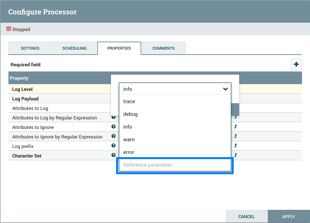Click help icon for Attributes to Ignore by Regular Expression
Screen dimensions: 310x223
coord(114,136)
